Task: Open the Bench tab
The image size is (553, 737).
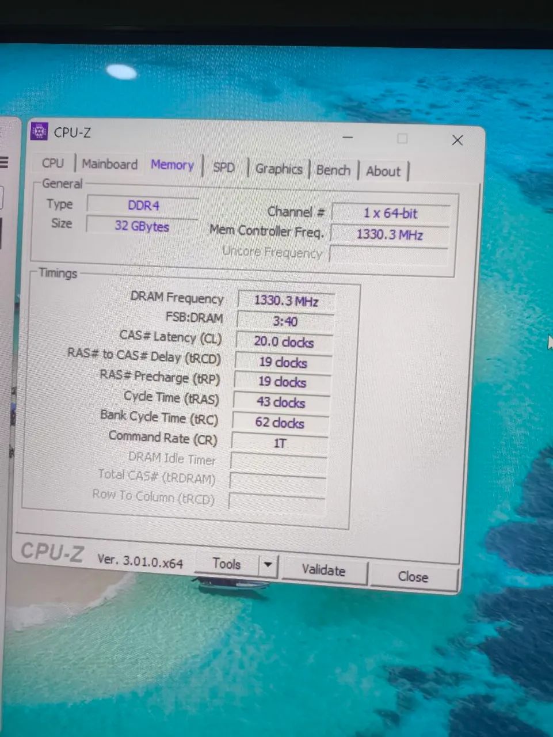Action: point(333,170)
